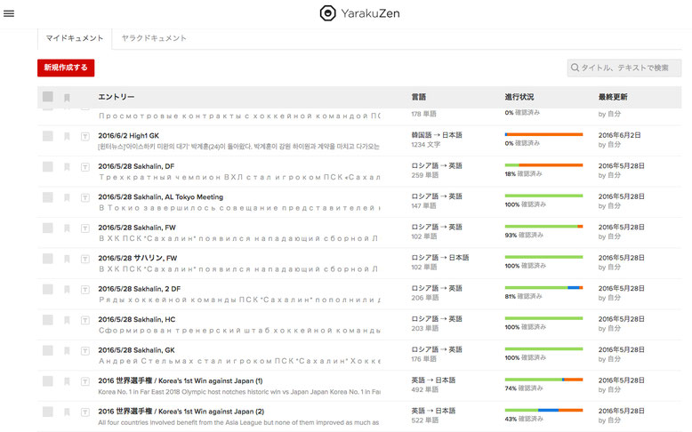
Task: Click the 93% progress bar of Sakhalin, FW
Action: point(543,227)
